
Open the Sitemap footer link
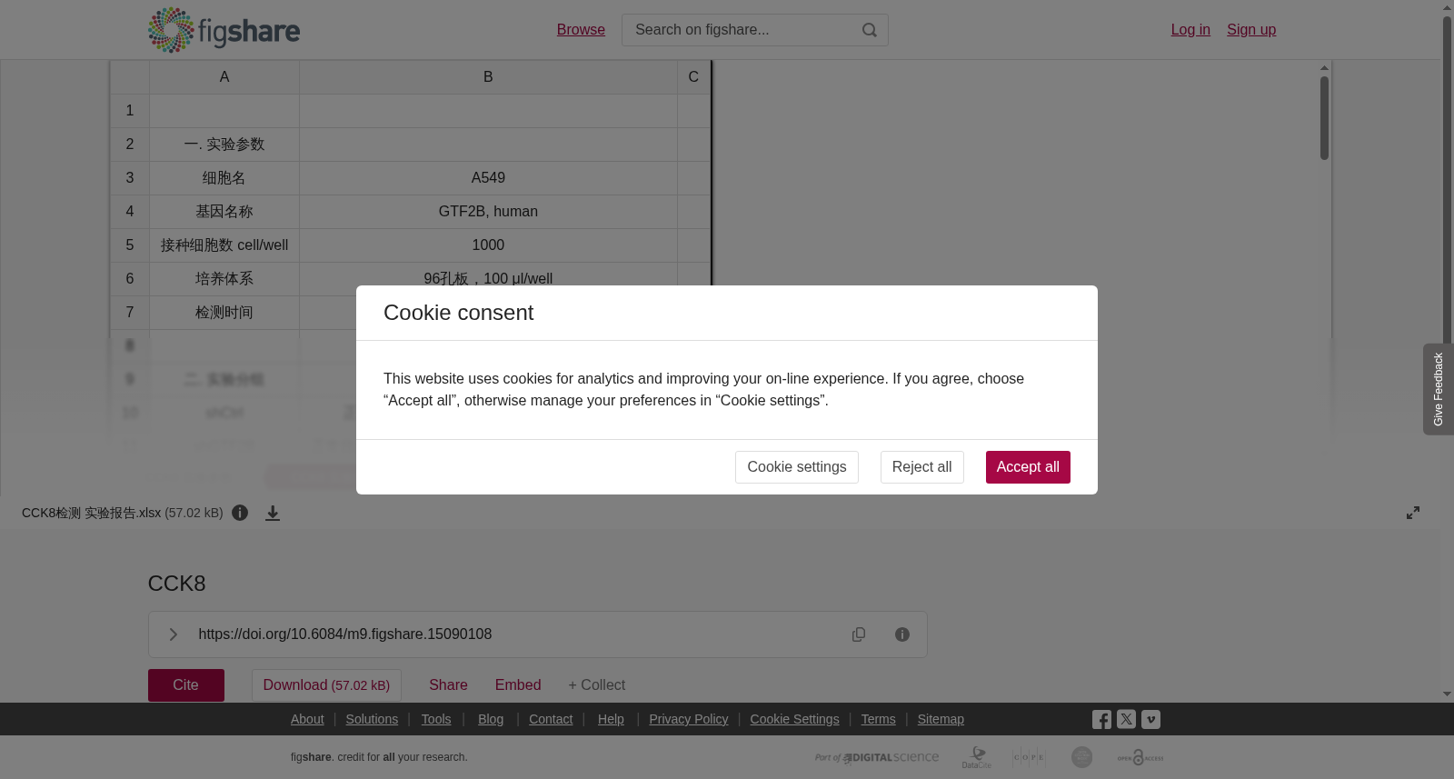[941, 719]
